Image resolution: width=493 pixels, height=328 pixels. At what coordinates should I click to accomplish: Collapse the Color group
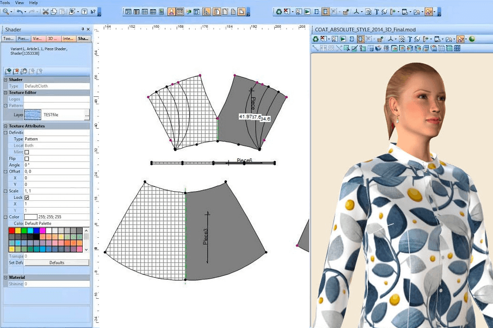pos(6,217)
